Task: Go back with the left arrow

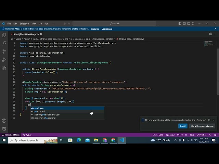Action: pyautogui.click(x=65, y=24)
